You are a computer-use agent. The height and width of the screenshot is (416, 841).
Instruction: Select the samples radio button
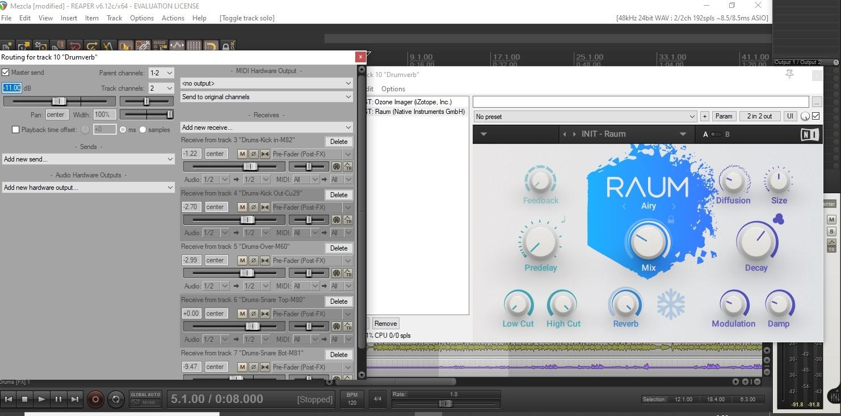coord(142,130)
